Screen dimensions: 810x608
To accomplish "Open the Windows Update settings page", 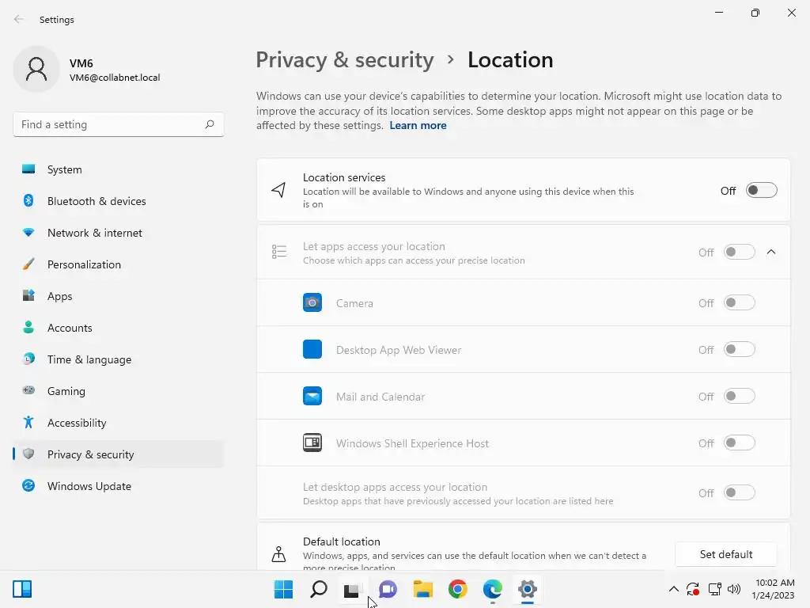I will [x=89, y=486].
